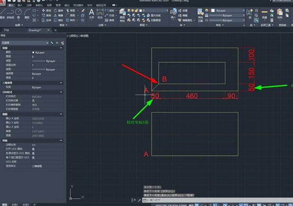Open the Manage ribbon tab
The width and height of the screenshot is (293, 206).
(x=58, y=5)
